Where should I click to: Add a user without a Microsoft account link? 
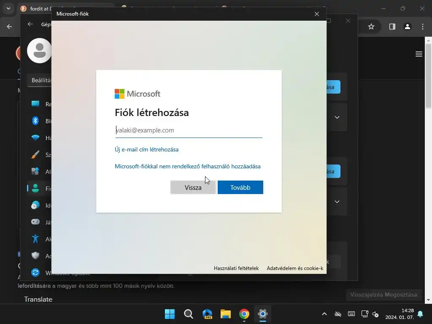188,166
